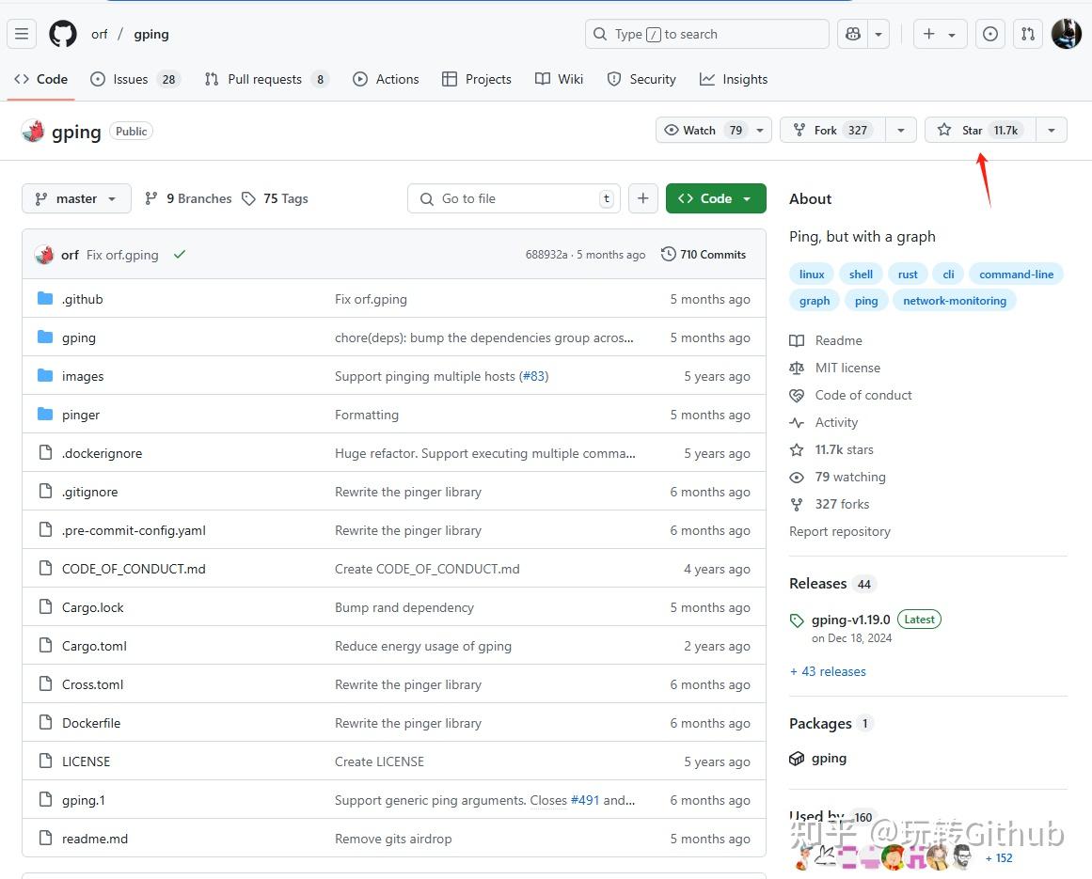Open pull requests icon in header
This screenshot has width=1092, height=879.
1028,34
